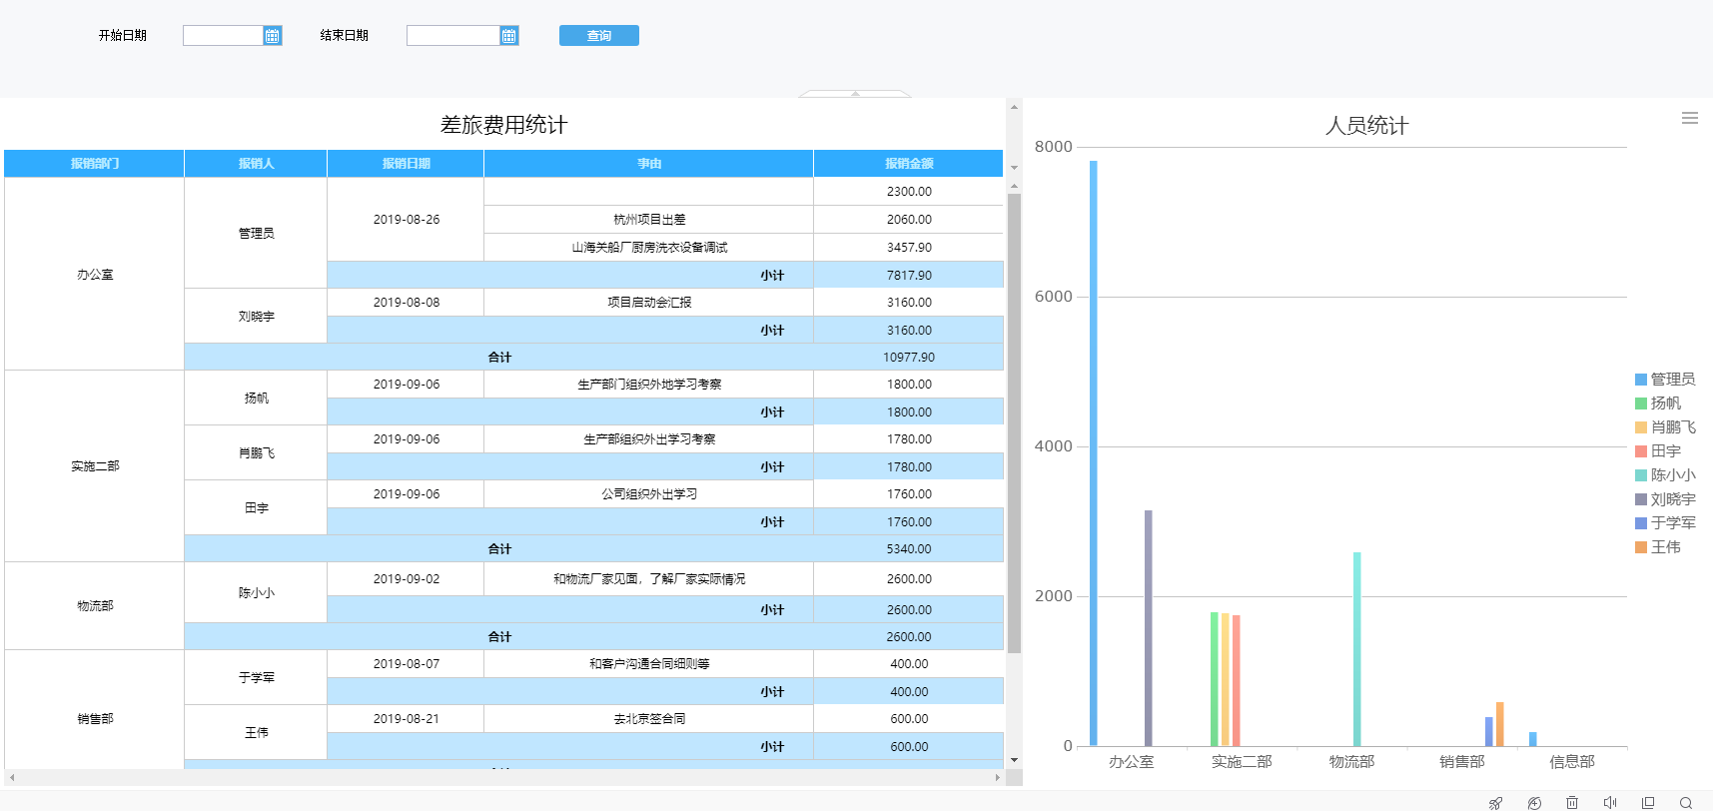Click the 报销金额 column header
The height and width of the screenshot is (811, 1713).
pos(908,164)
